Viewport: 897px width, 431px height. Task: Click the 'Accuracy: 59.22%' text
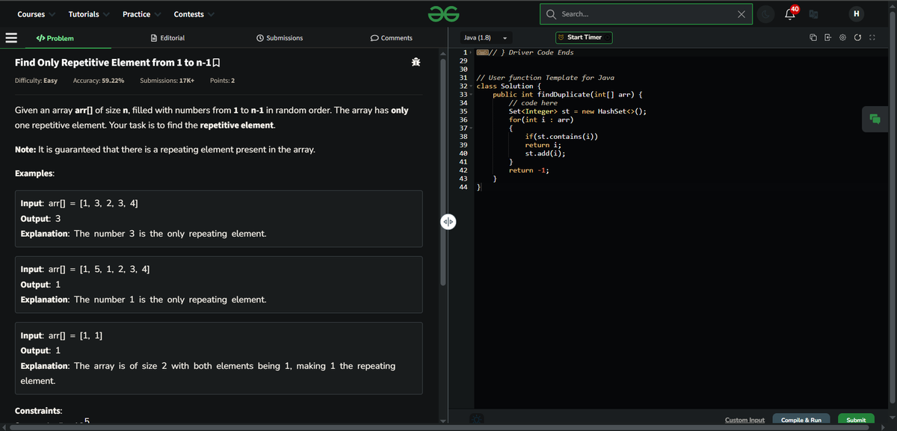(x=99, y=80)
